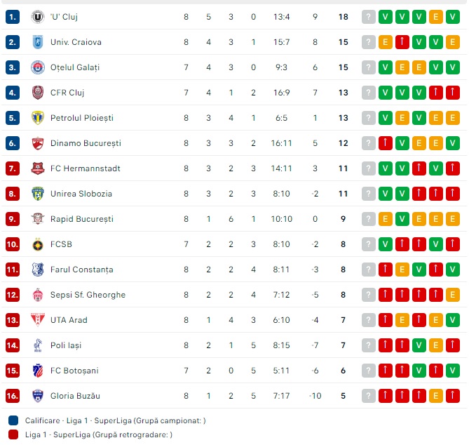
Task: Click the UTA Arad triangular crest
Action: click(x=38, y=320)
